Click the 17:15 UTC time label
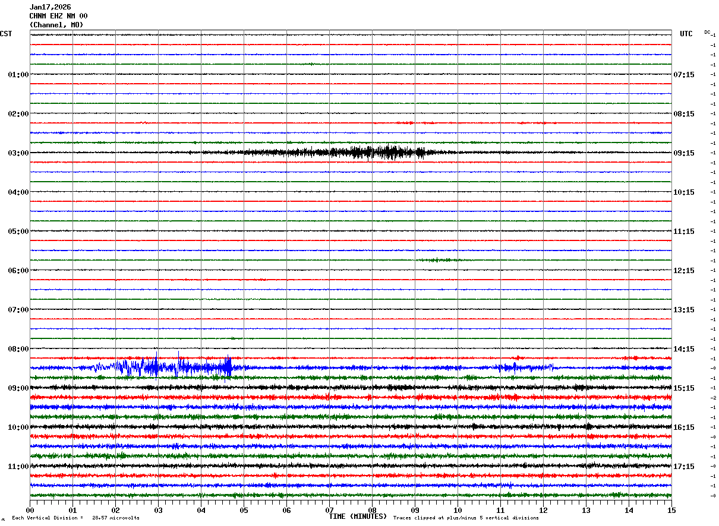 tap(685, 467)
